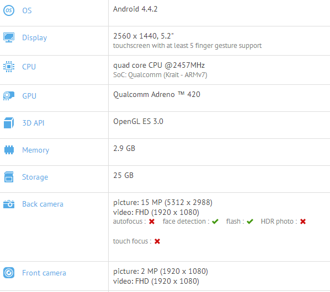Click the OS circle icon

pos(9,10)
